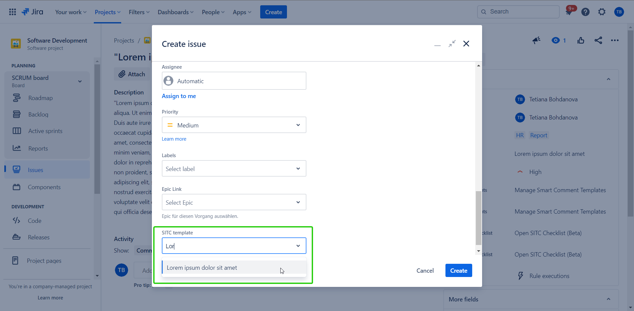
Task: Click the blue Create button in dialog
Action: [458, 270]
